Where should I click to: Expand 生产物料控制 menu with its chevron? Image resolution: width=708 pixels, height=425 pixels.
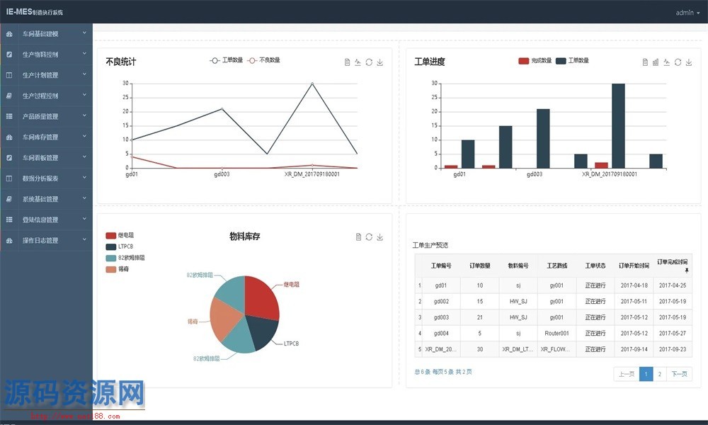click(84, 54)
